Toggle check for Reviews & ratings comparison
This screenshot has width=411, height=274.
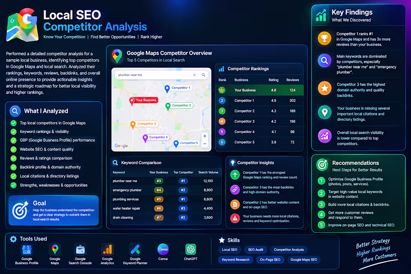tap(13, 158)
